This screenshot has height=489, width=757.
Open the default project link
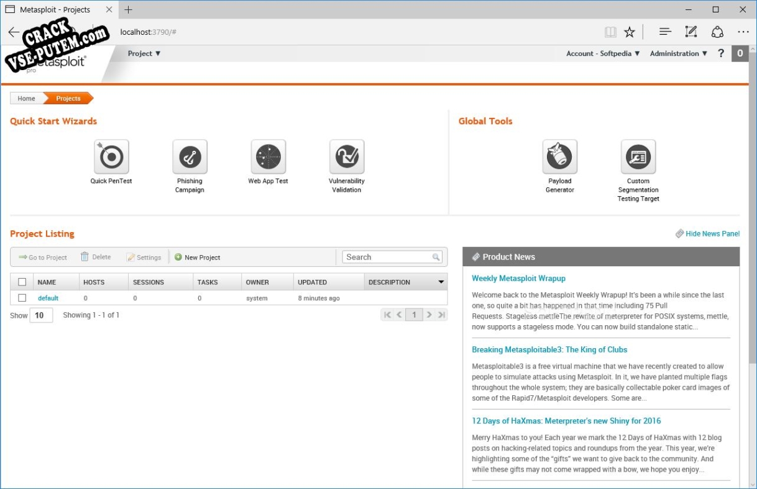(48, 298)
